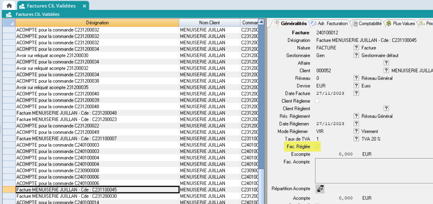Open the Client lookup question-mark button
Viewport: 433px width, 204px height.
point(386,70)
